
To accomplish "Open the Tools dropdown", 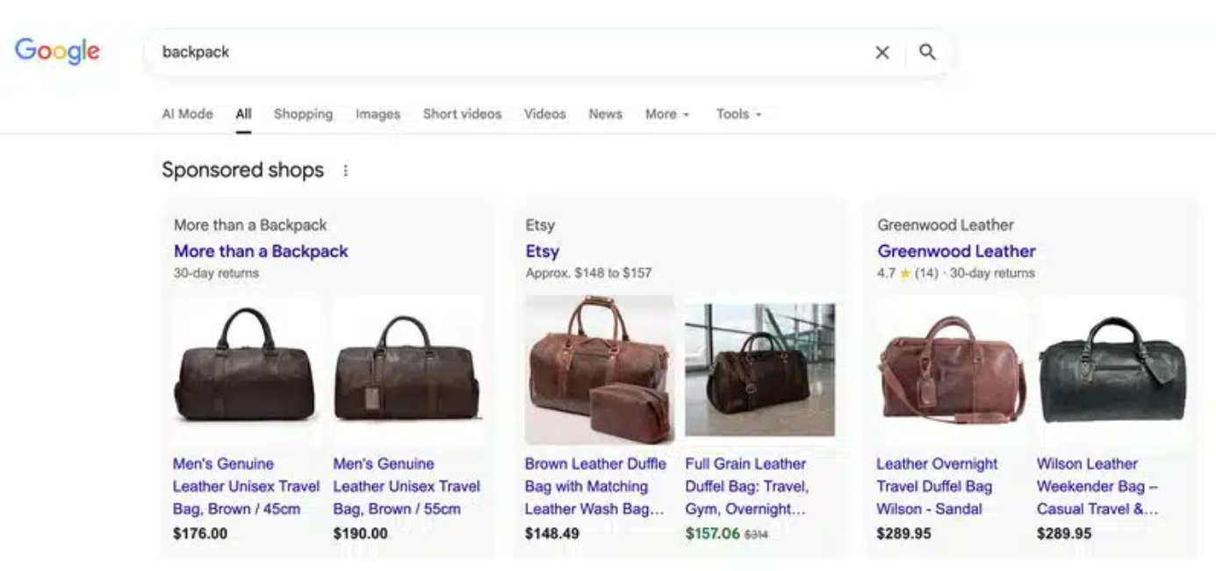I will (x=738, y=114).
